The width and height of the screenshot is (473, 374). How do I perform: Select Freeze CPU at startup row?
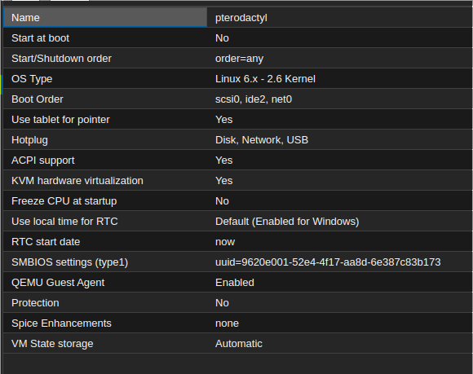tap(237, 201)
